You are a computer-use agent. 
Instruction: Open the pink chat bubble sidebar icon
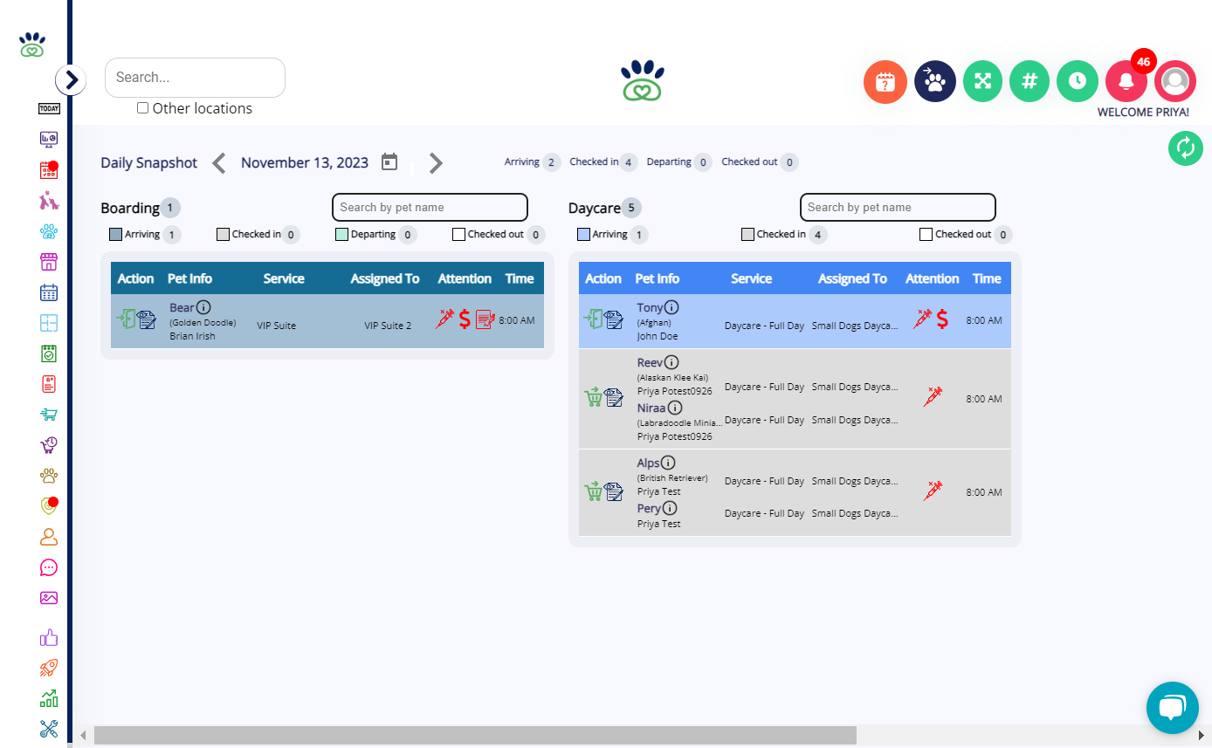pyautogui.click(x=49, y=567)
